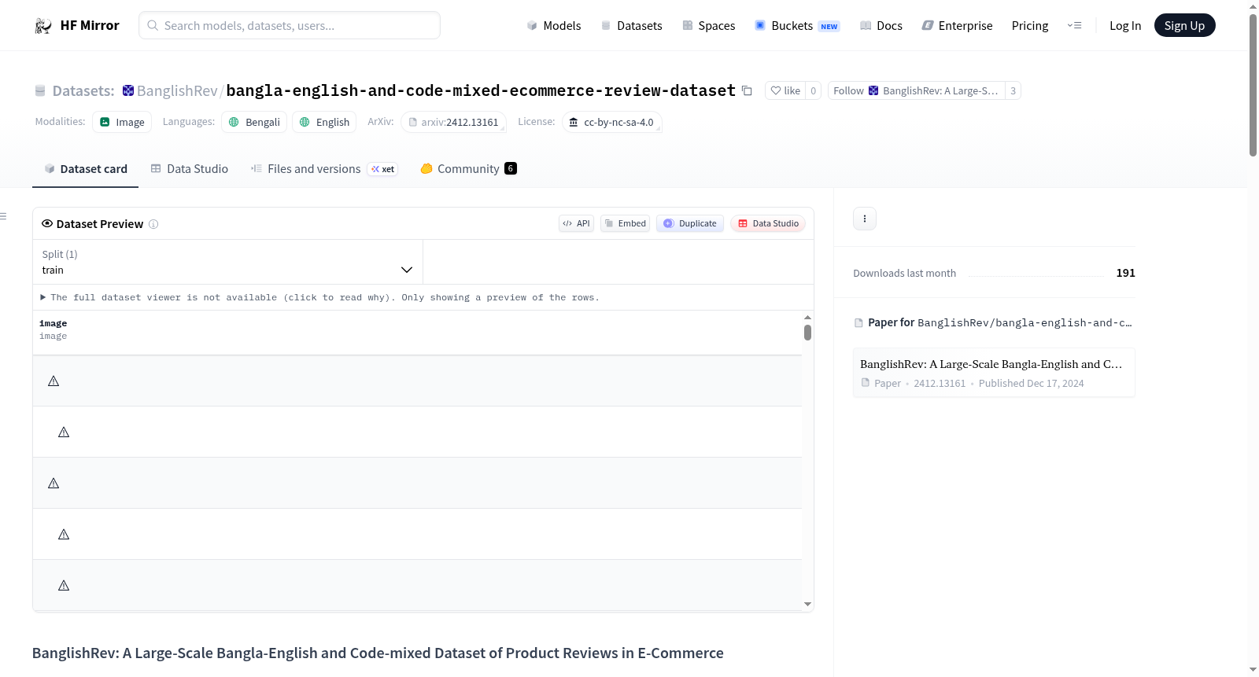Click the Log In link
Image resolution: width=1259 pixels, height=677 pixels.
tap(1125, 26)
